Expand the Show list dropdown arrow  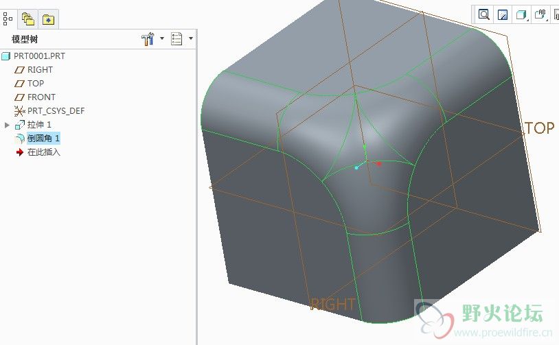coord(191,38)
